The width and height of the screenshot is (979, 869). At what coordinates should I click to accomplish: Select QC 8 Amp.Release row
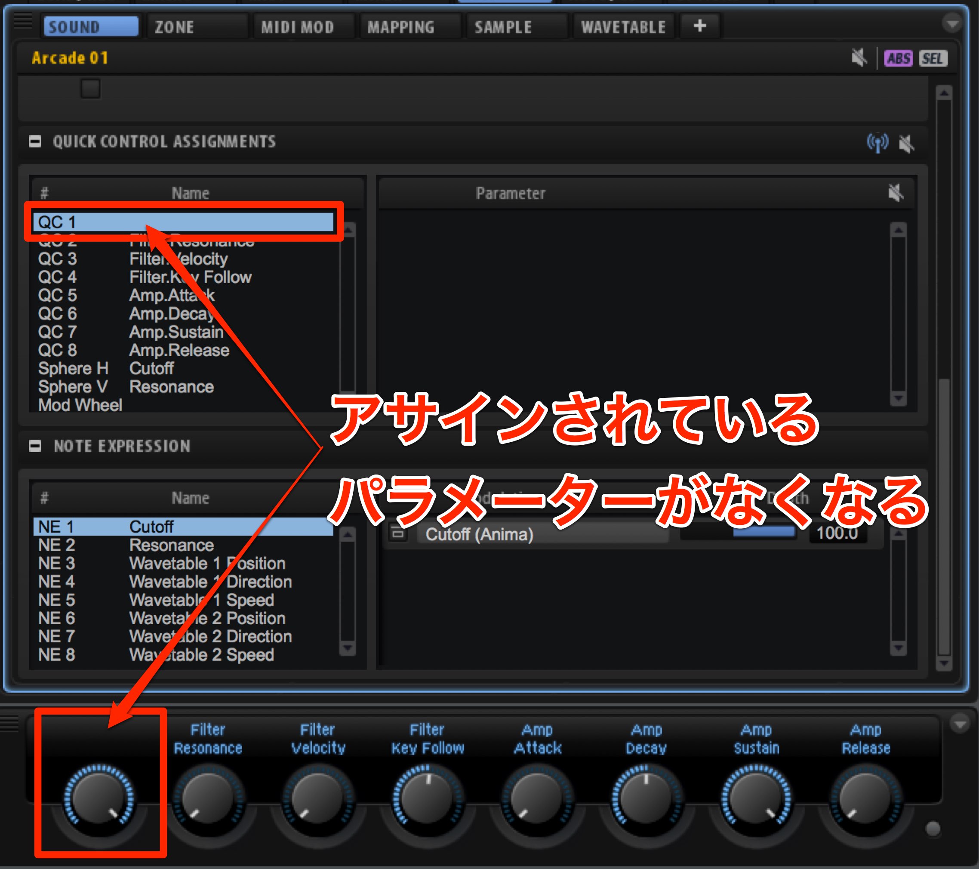coord(183,350)
